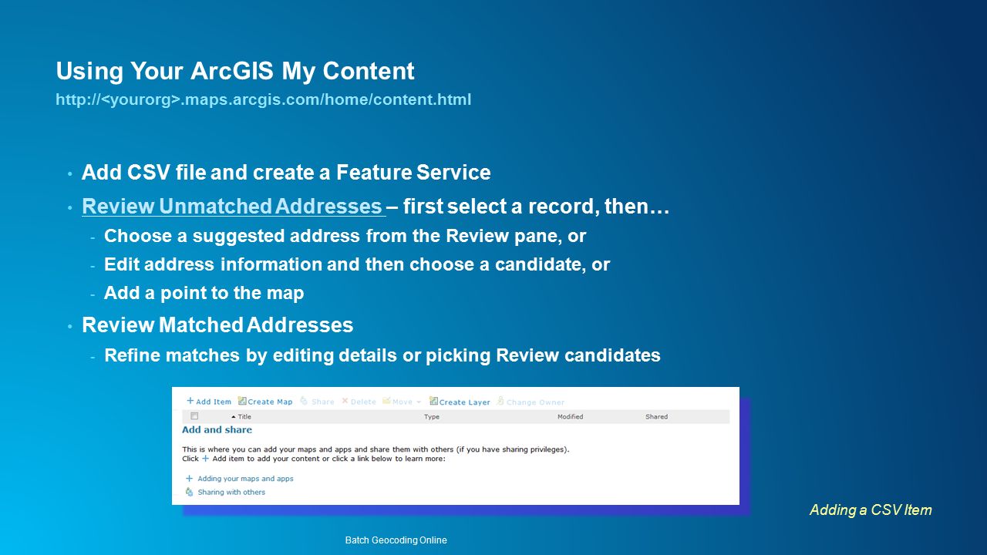Click the greyed Delete toolbar button
The height and width of the screenshot is (555, 987).
click(359, 402)
